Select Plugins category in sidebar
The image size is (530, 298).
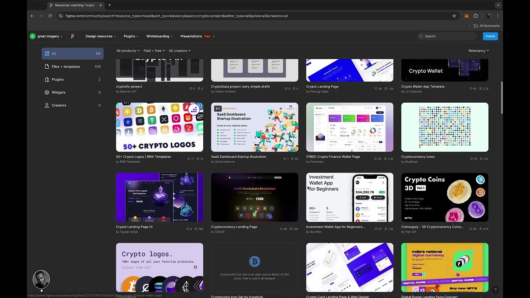click(x=72, y=79)
